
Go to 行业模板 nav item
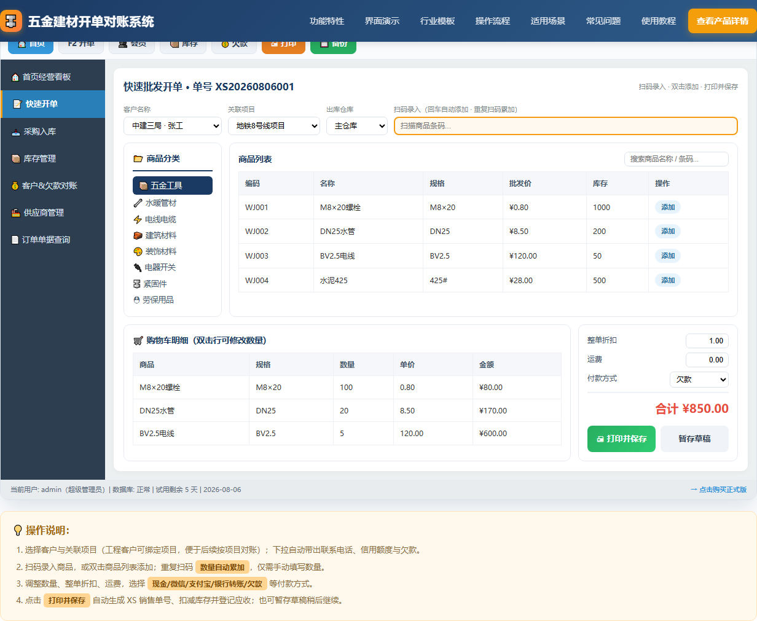click(437, 21)
